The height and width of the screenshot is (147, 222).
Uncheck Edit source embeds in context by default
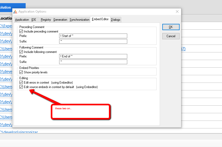21,87
